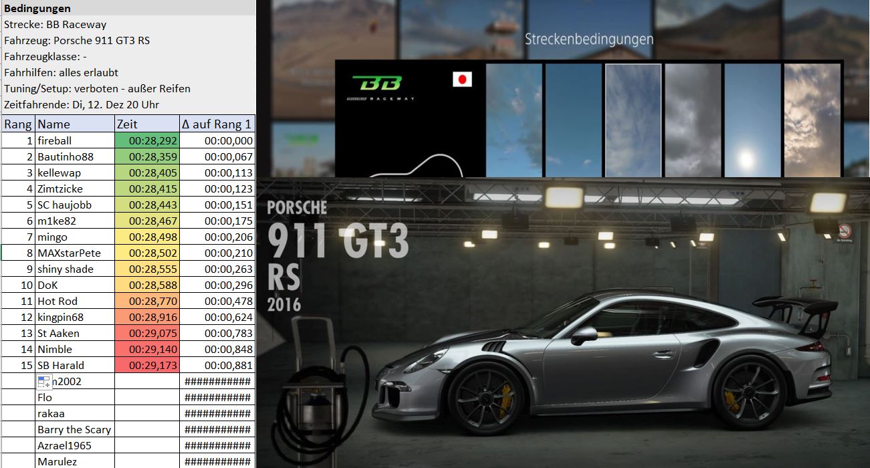The image size is (870, 468).
Task: Click the Streckenbedingungen title
Action: tap(589, 39)
